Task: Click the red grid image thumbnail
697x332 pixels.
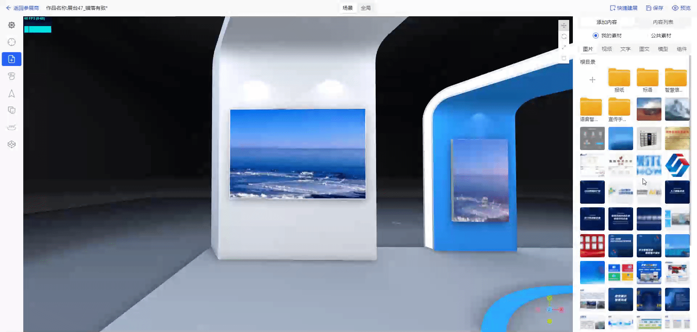Action: click(592, 246)
